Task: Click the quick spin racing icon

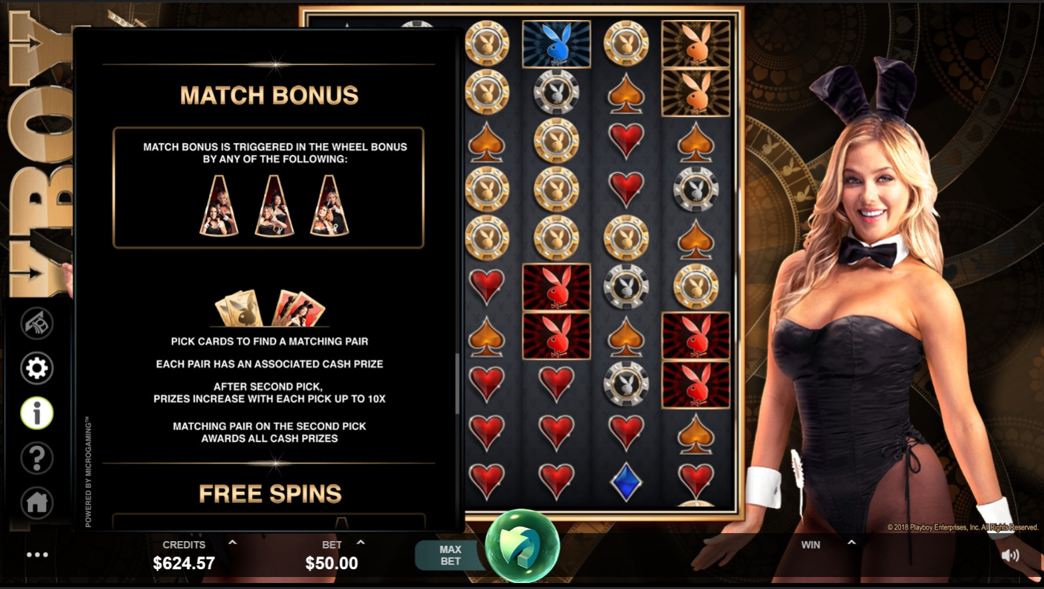Action: pos(37,323)
